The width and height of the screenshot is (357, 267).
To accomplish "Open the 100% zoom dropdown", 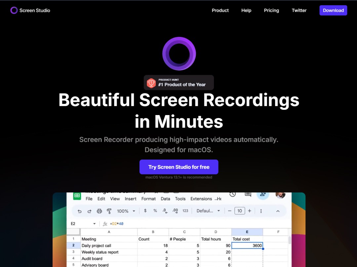I will coord(126,211).
